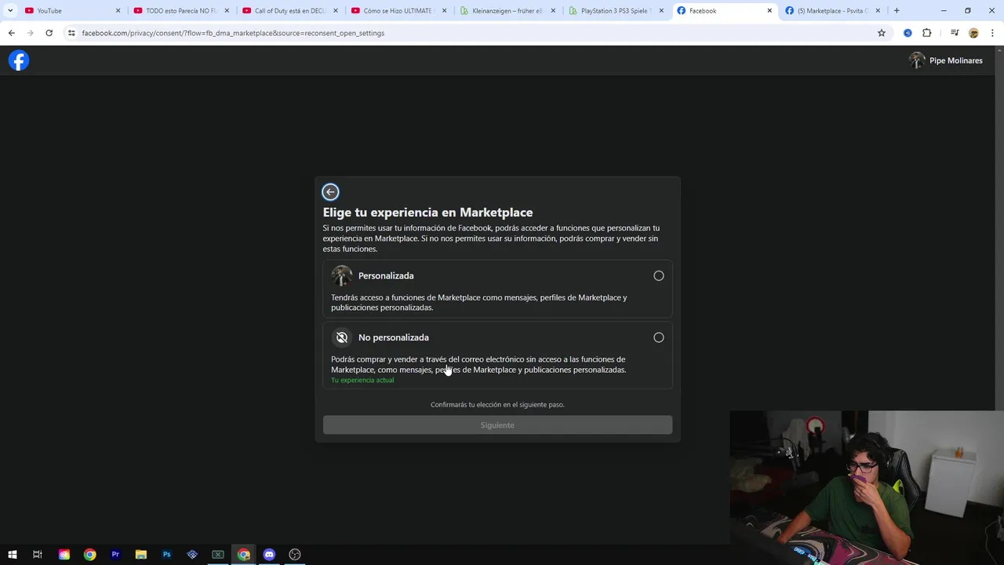Image resolution: width=1004 pixels, height=565 pixels.
Task: Close the Kleinanzeigen tab
Action: click(x=553, y=11)
